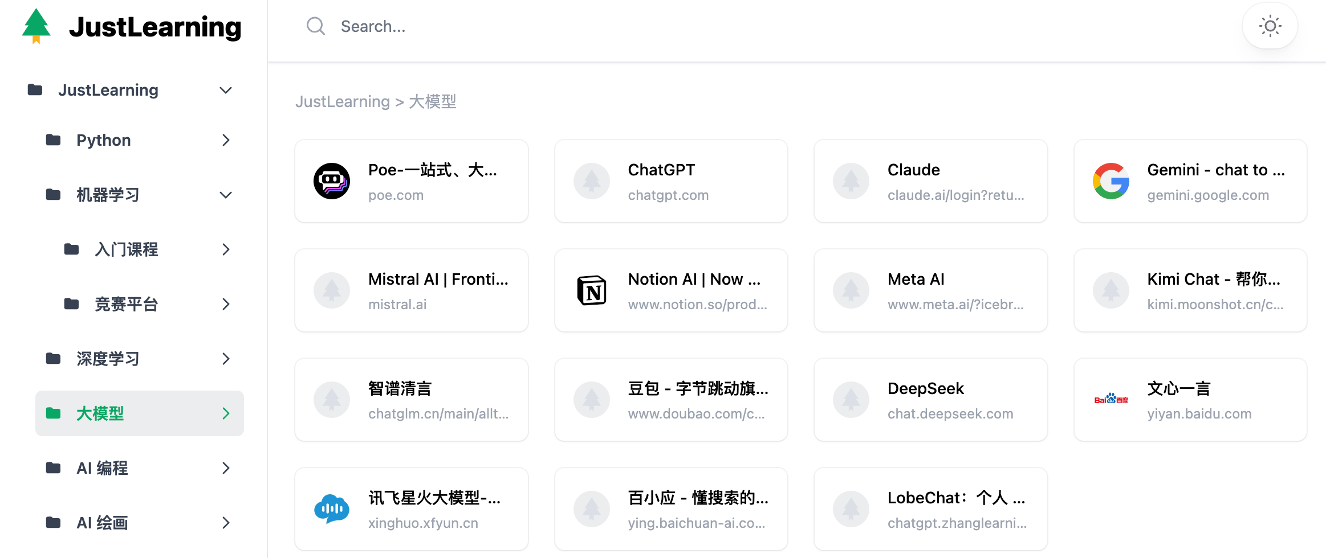Toggle the light/dark theme sun button
This screenshot has width=1326, height=558.
[x=1270, y=26]
